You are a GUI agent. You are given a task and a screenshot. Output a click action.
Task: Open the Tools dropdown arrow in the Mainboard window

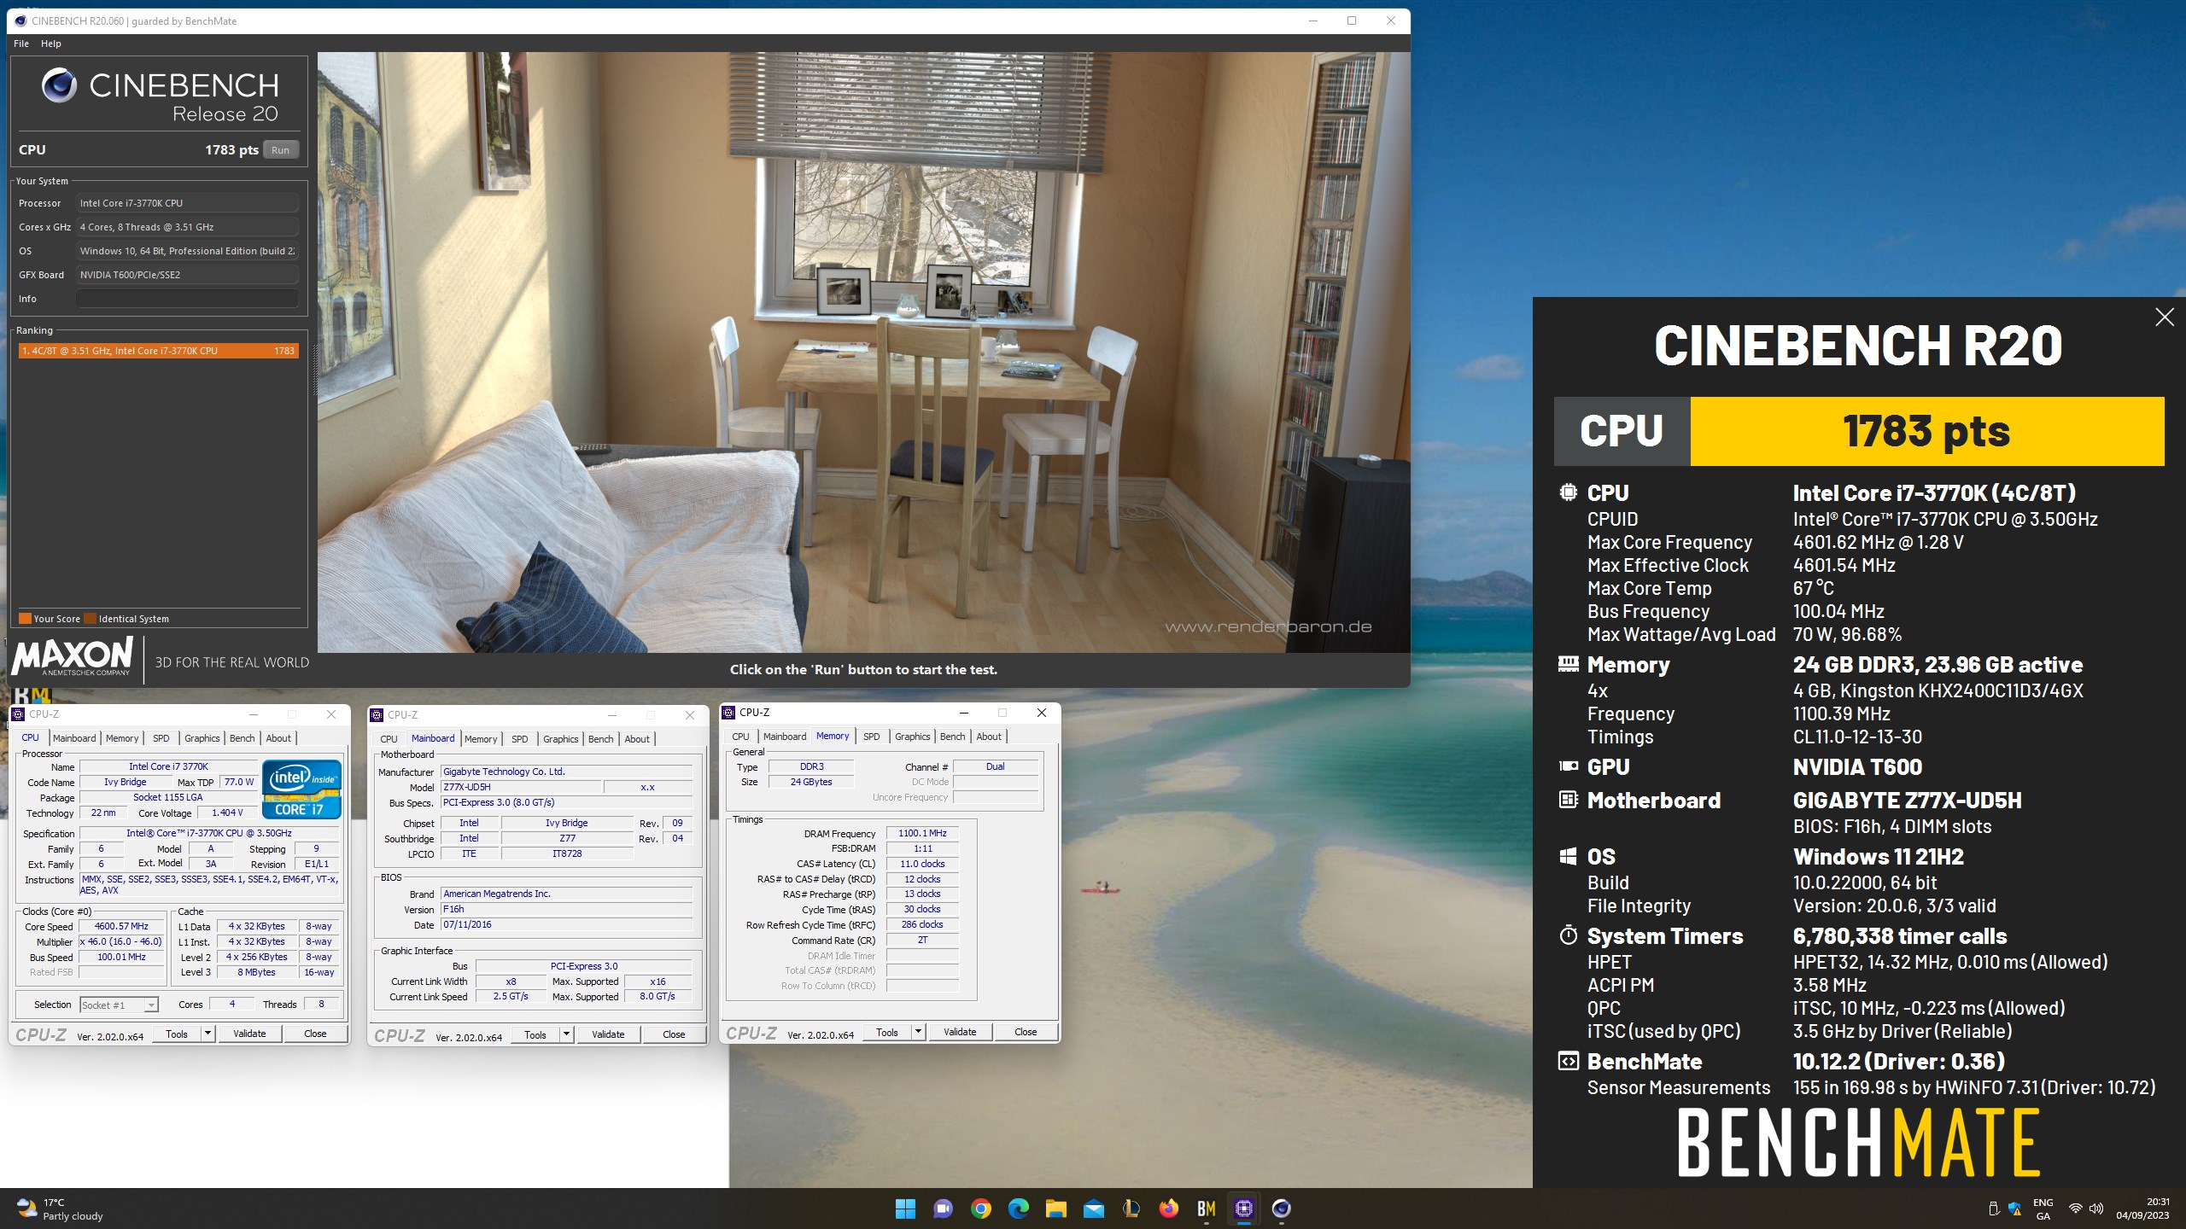point(565,1034)
